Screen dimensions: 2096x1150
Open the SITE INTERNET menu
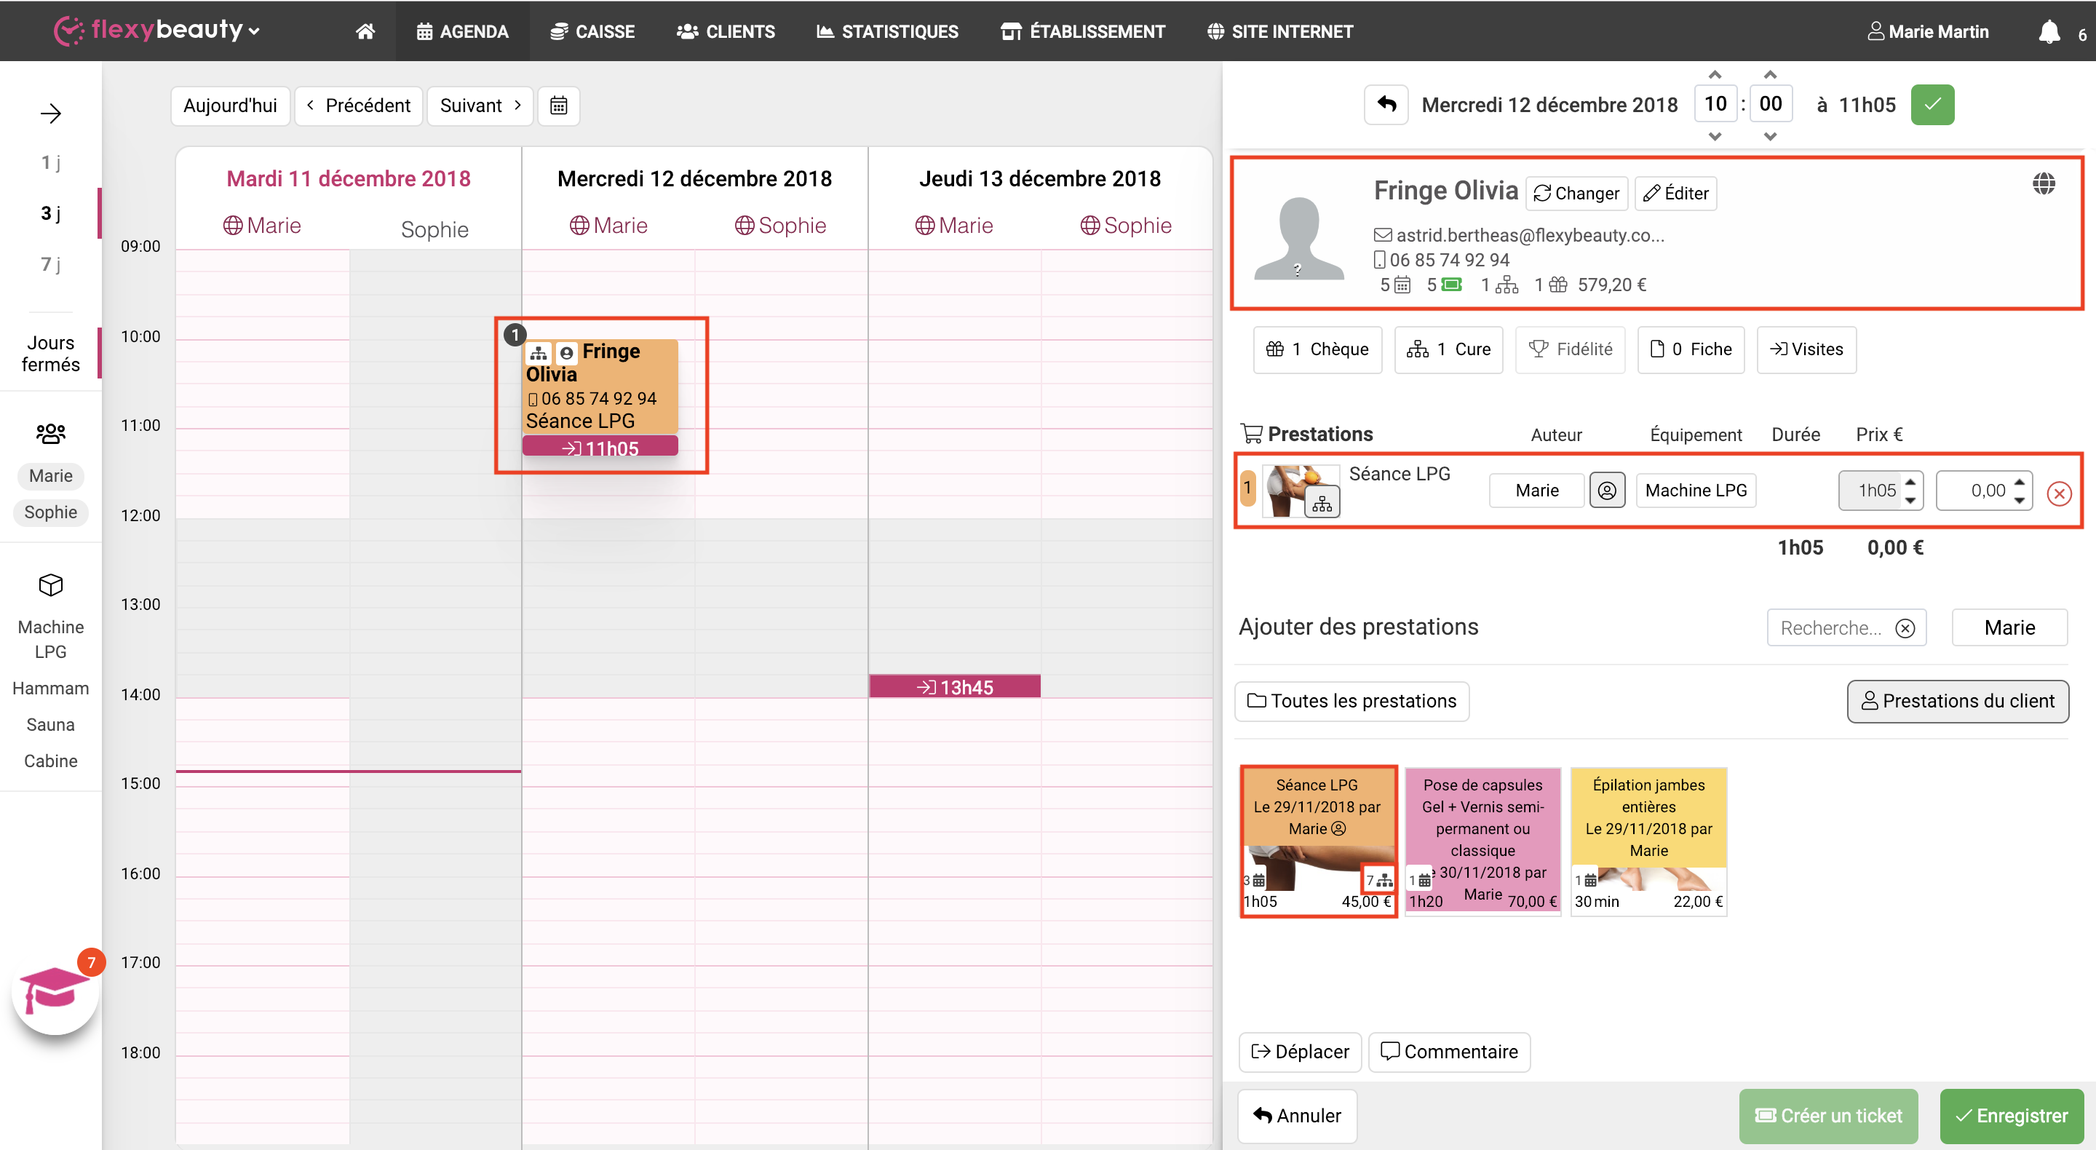(1280, 31)
